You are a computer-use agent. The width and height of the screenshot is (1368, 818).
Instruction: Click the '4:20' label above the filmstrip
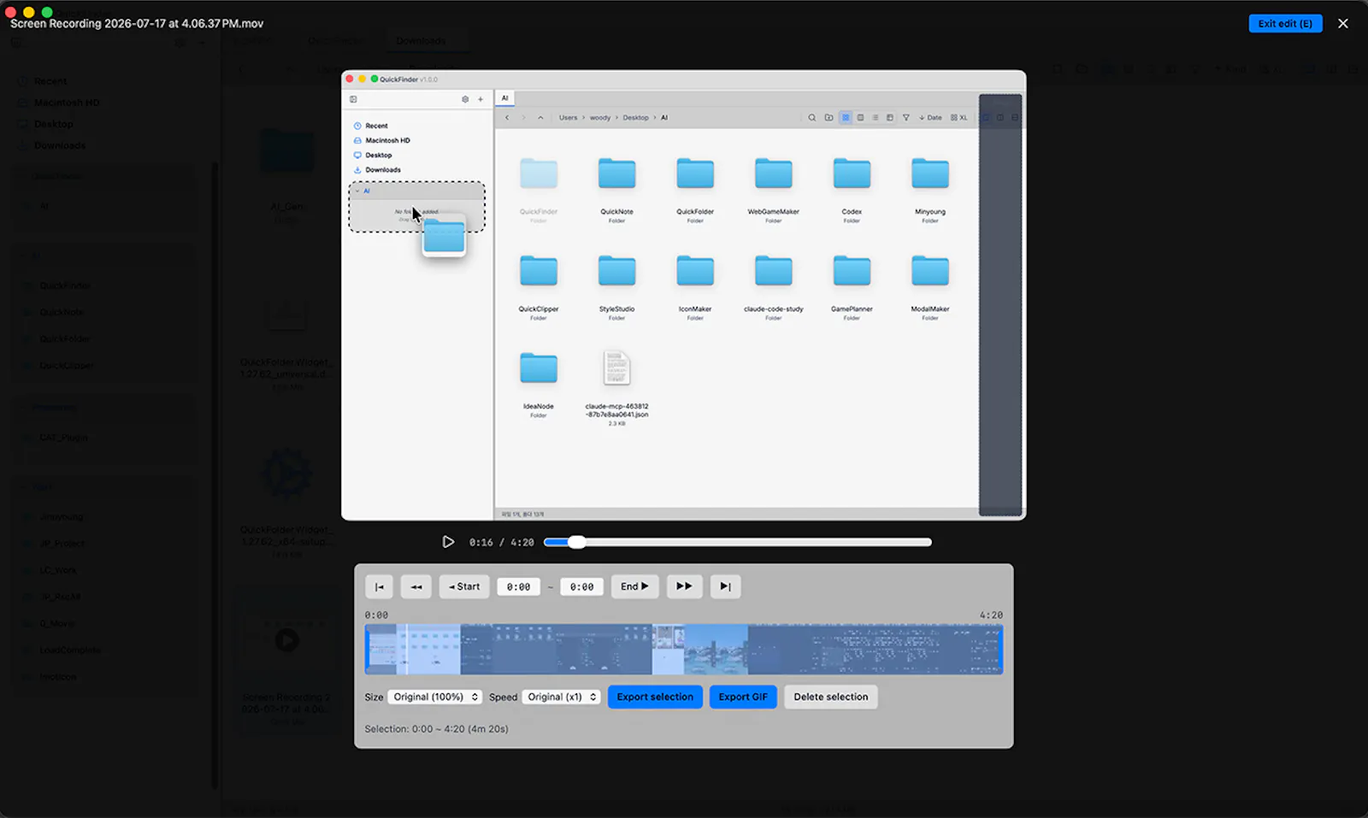coord(991,615)
